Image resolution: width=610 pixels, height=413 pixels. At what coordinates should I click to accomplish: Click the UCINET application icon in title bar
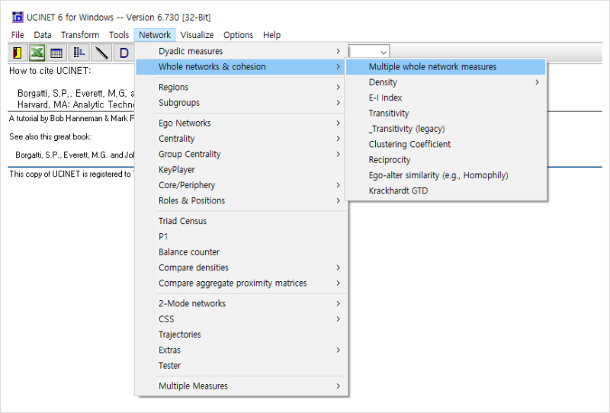(18, 17)
